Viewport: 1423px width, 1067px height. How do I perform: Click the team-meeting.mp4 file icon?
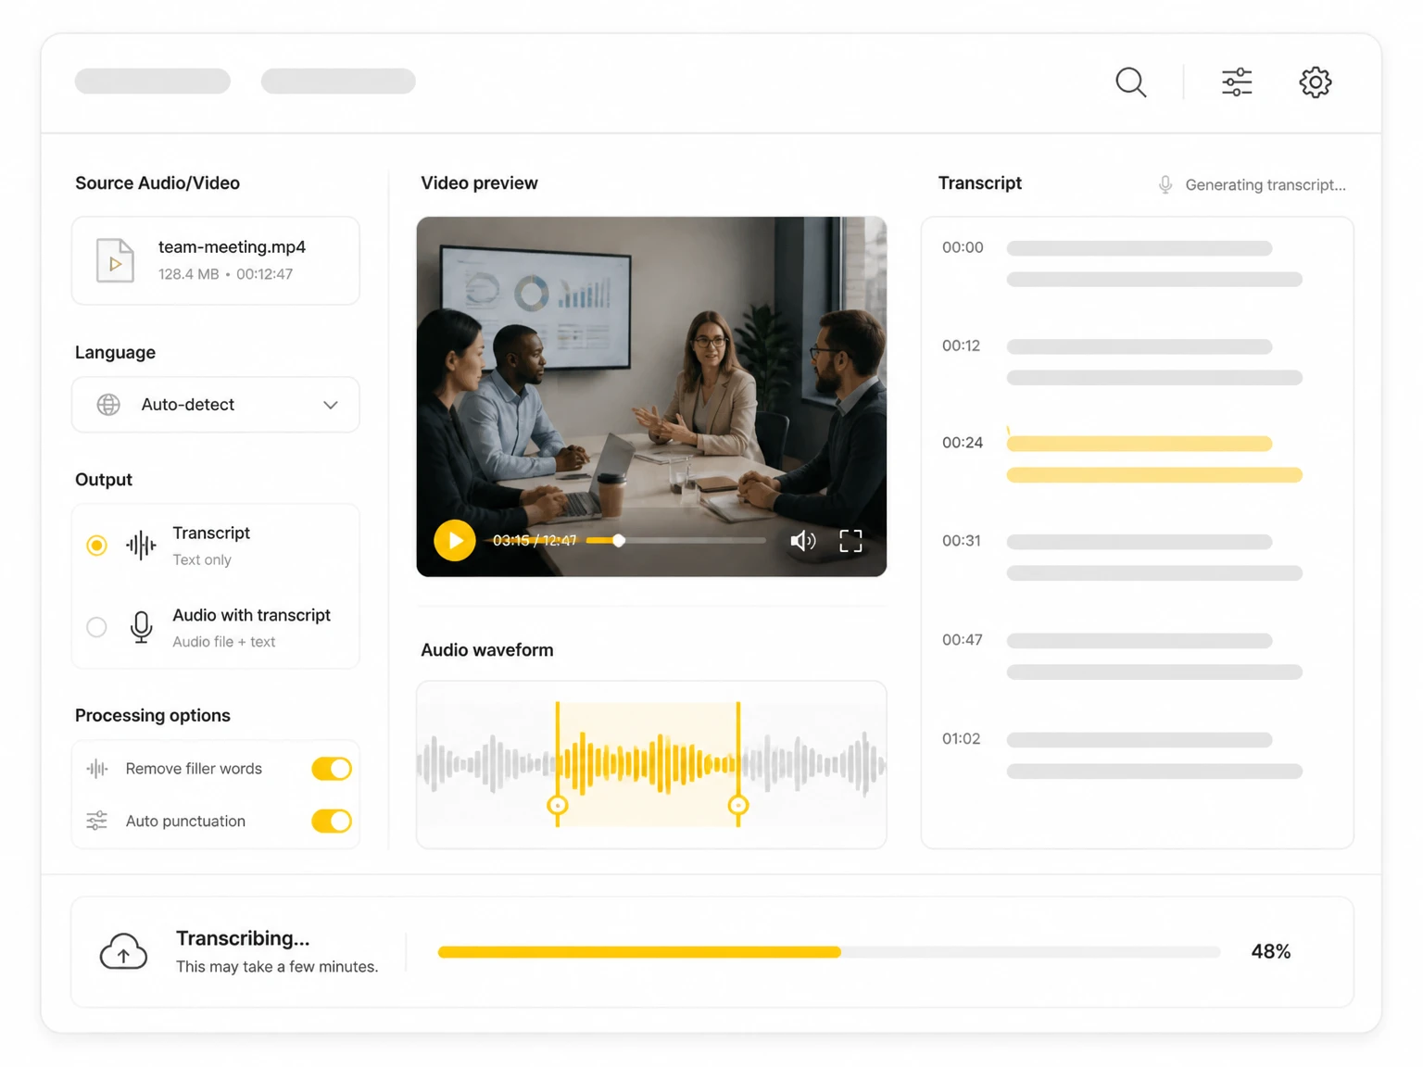tap(115, 260)
